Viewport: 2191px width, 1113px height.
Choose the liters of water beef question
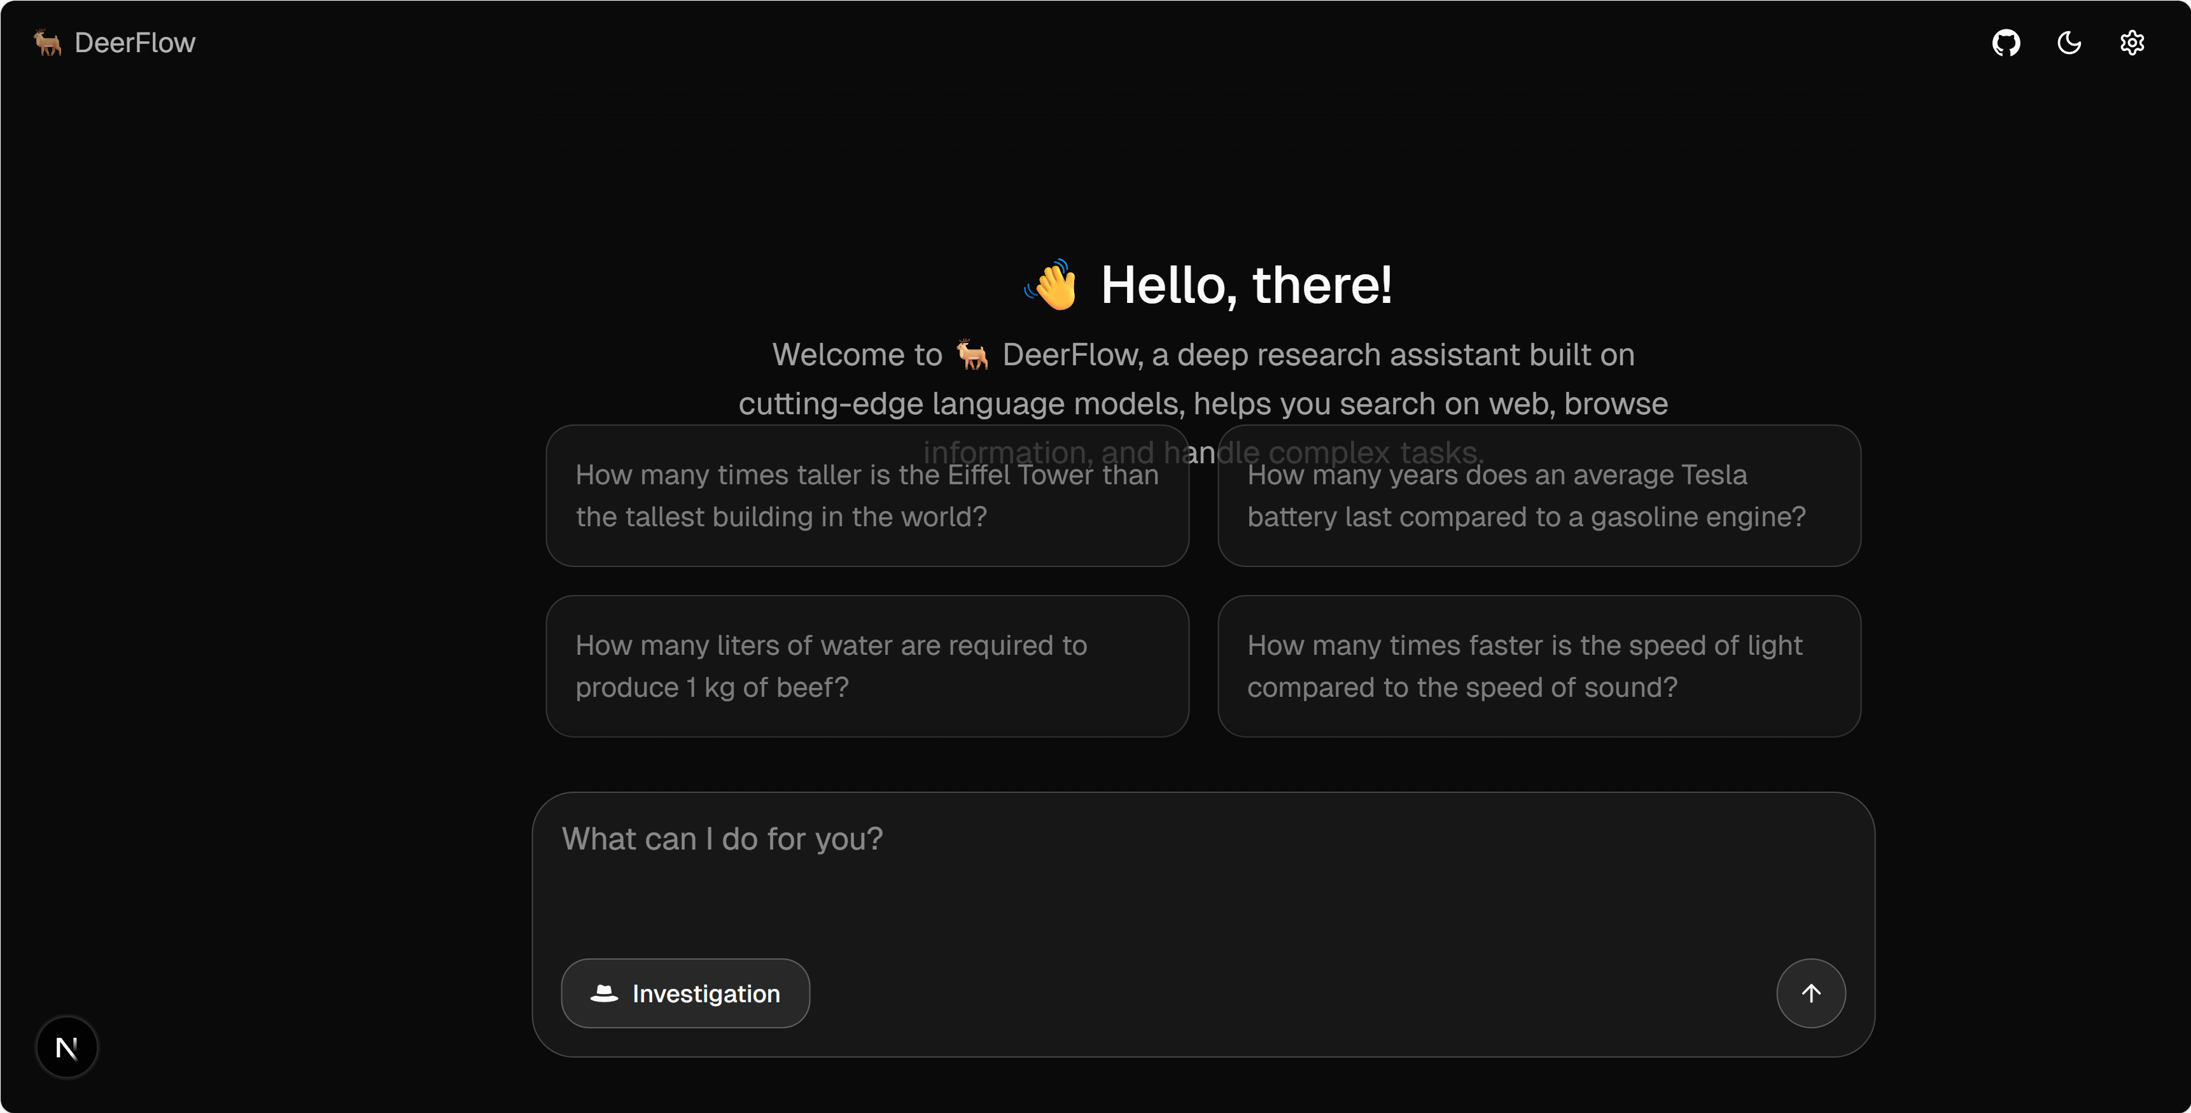pyautogui.click(x=867, y=666)
